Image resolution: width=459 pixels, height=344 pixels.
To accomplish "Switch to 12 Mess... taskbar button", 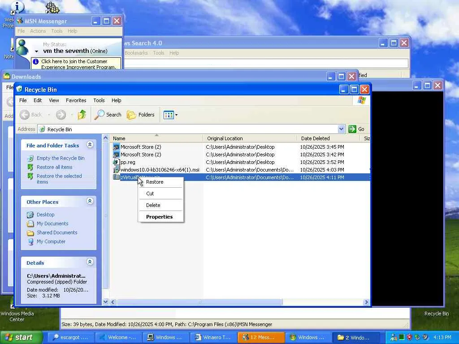I will [261, 337].
